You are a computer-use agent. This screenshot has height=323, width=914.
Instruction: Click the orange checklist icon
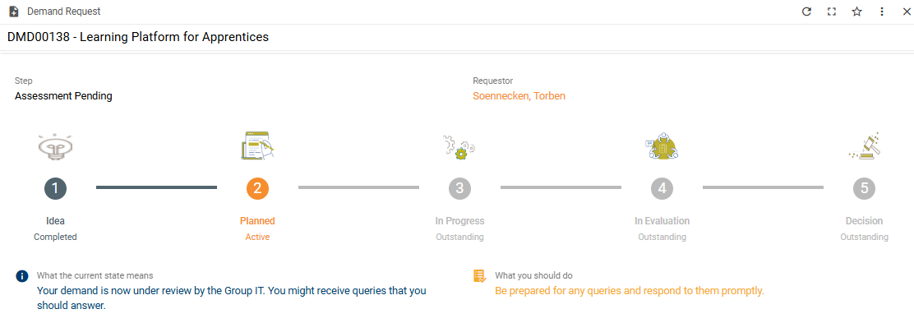click(480, 276)
